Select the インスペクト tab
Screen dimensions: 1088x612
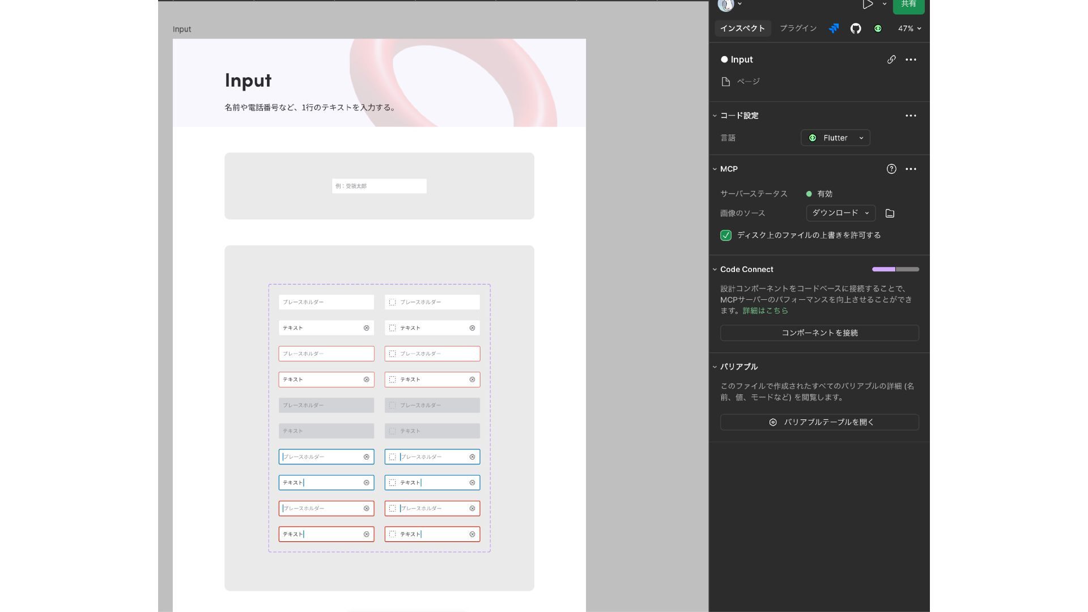pos(742,28)
